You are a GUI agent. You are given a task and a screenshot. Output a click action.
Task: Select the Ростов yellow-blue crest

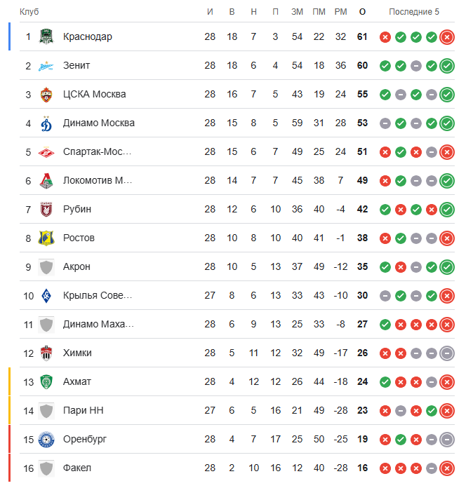46,238
